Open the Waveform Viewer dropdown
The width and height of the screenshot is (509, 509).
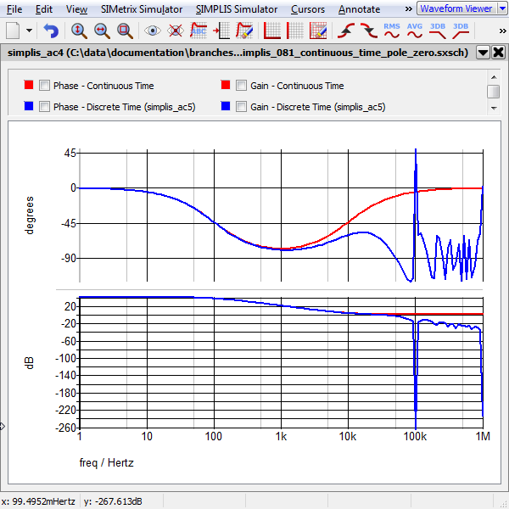pos(491,8)
